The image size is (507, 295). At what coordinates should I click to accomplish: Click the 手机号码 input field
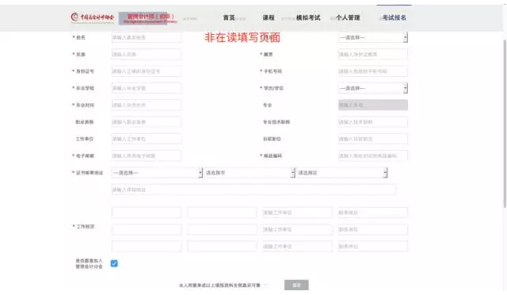click(373, 71)
